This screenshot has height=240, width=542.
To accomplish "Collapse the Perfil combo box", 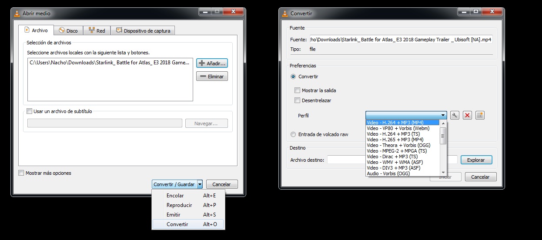I will click(x=443, y=115).
